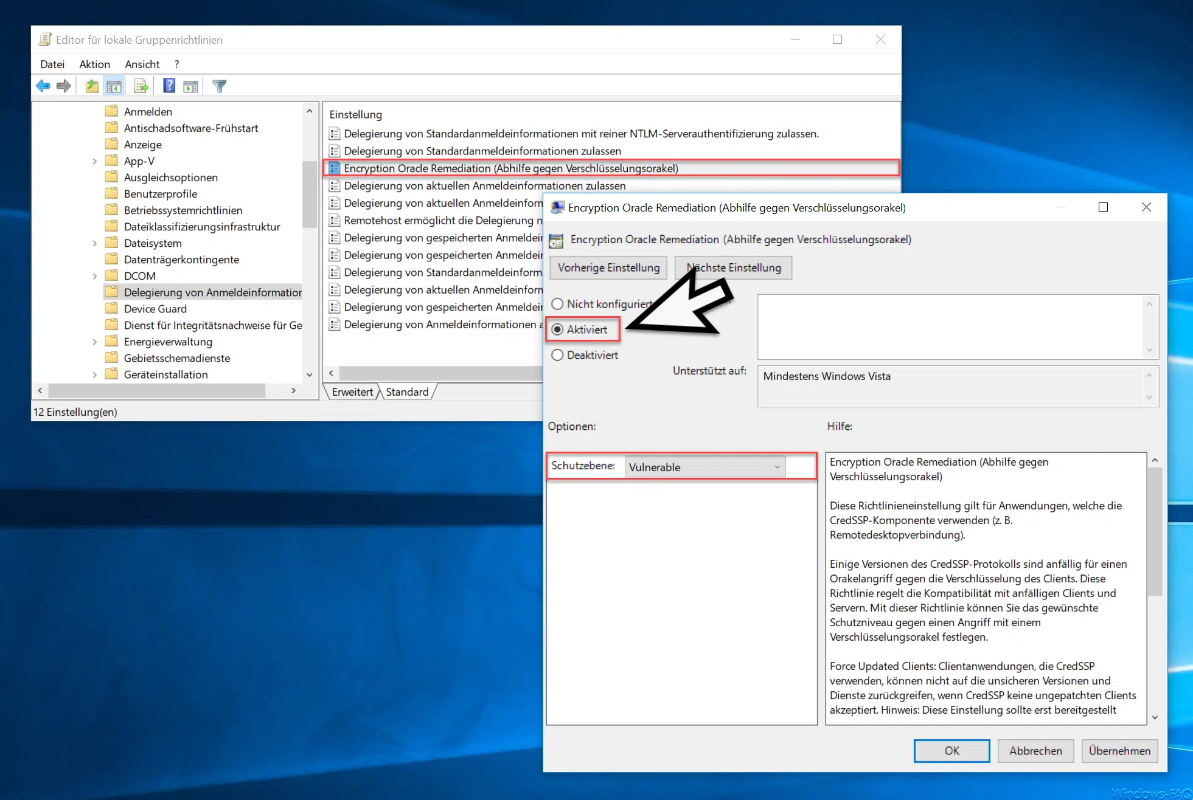
Task: Click the up one level folder icon
Action: [91, 86]
